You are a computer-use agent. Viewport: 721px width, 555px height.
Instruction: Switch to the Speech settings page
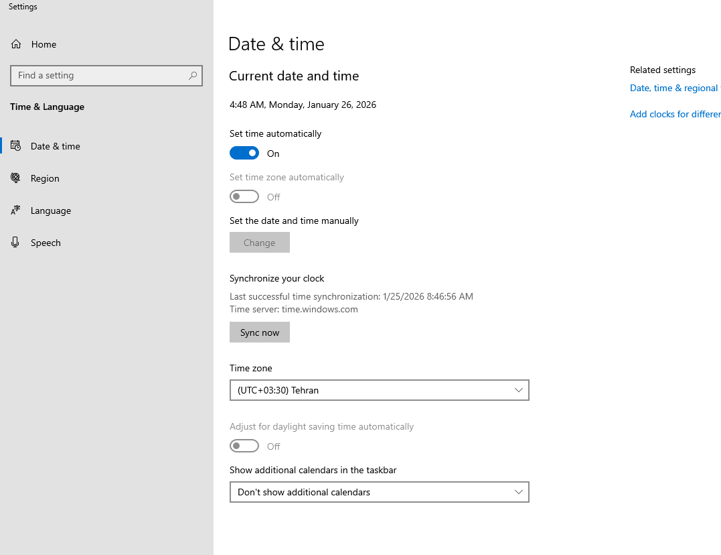coord(46,243)
